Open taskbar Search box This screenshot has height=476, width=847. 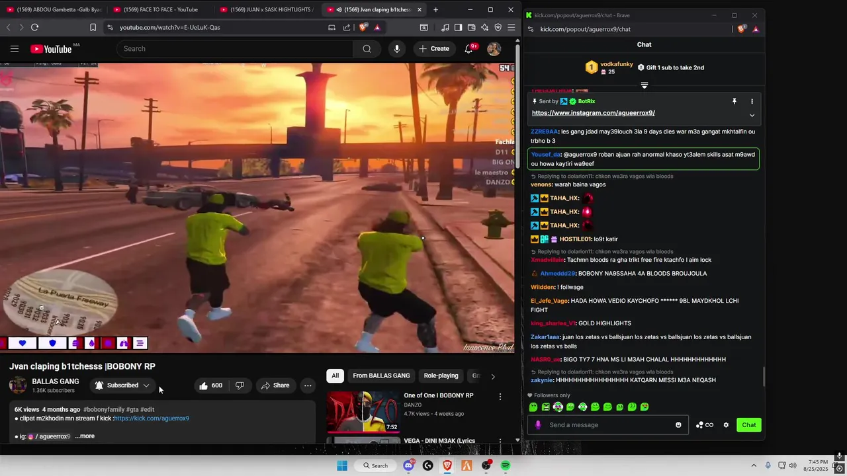click(x=375, y=465)
